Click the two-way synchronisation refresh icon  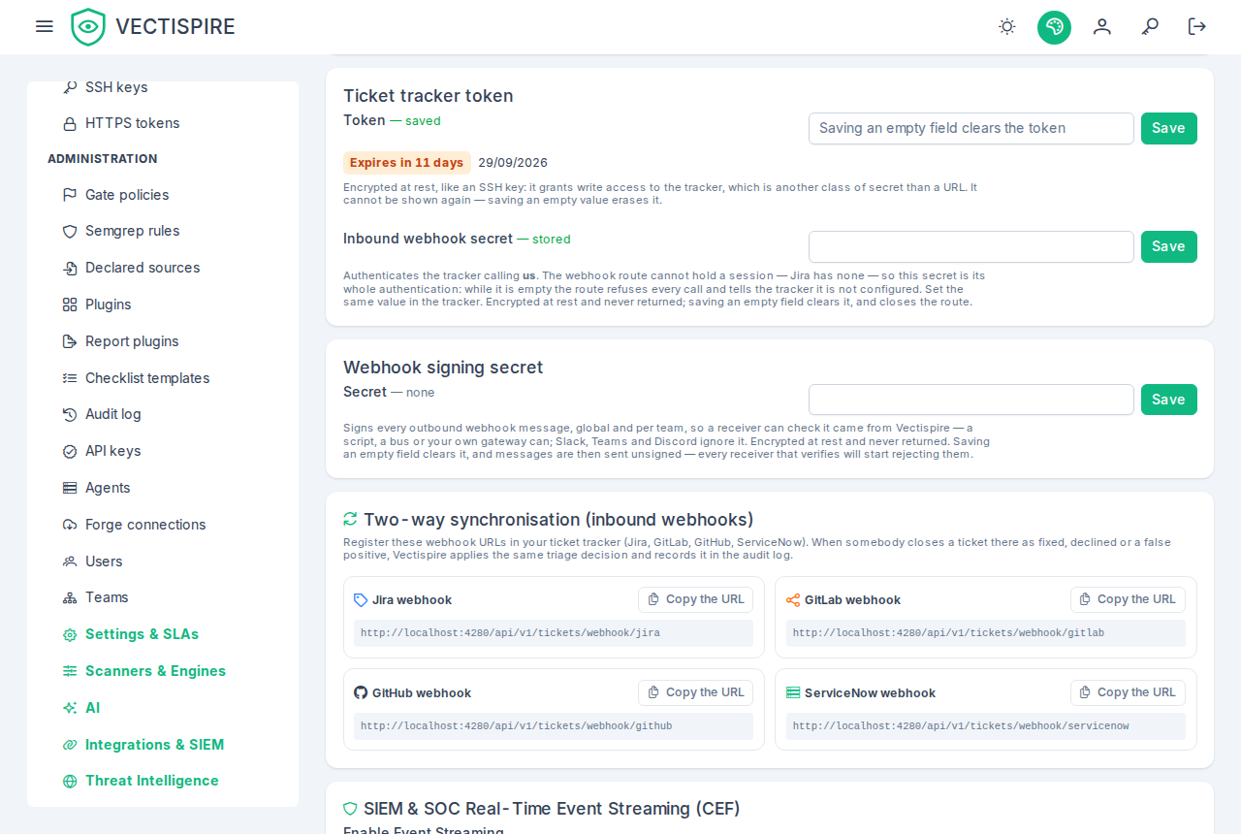click(350, 519)
